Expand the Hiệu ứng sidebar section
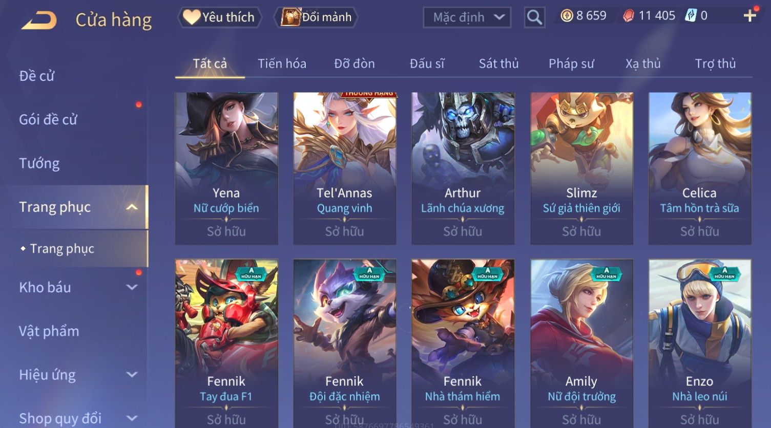The width and height of the screenshot is (771, 428). [x=132, y=374]
